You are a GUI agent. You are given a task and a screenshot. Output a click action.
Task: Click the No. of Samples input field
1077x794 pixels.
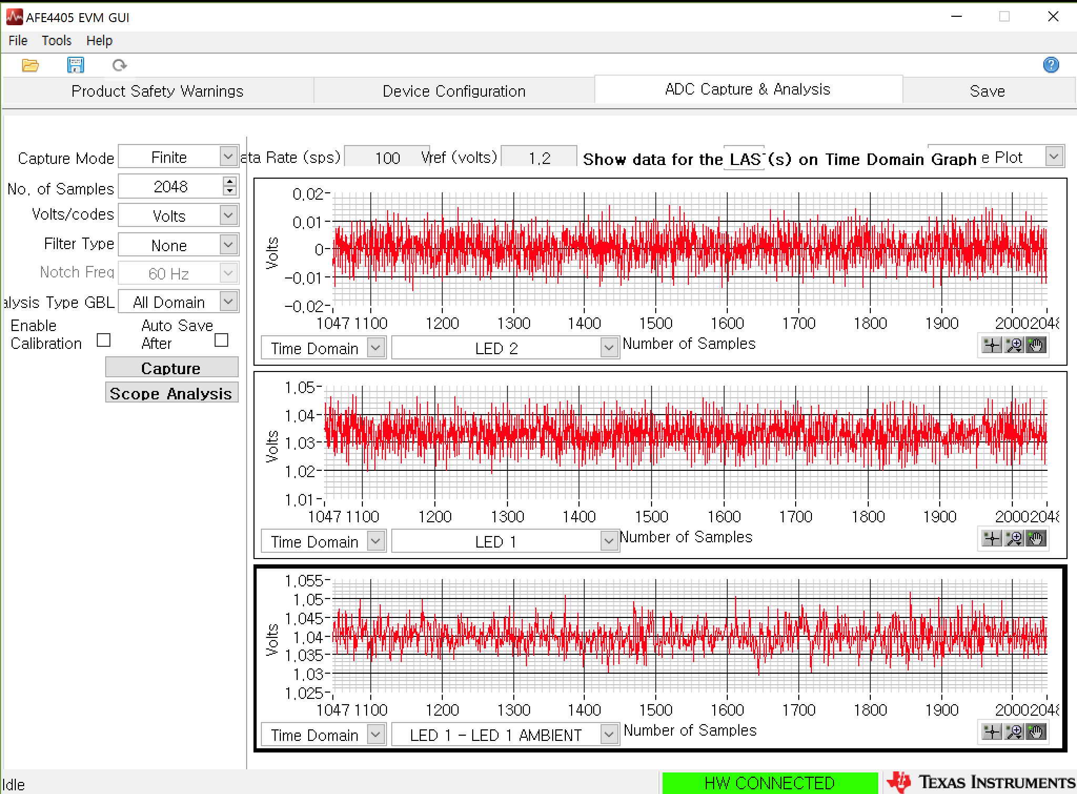[x=170, y=187]
